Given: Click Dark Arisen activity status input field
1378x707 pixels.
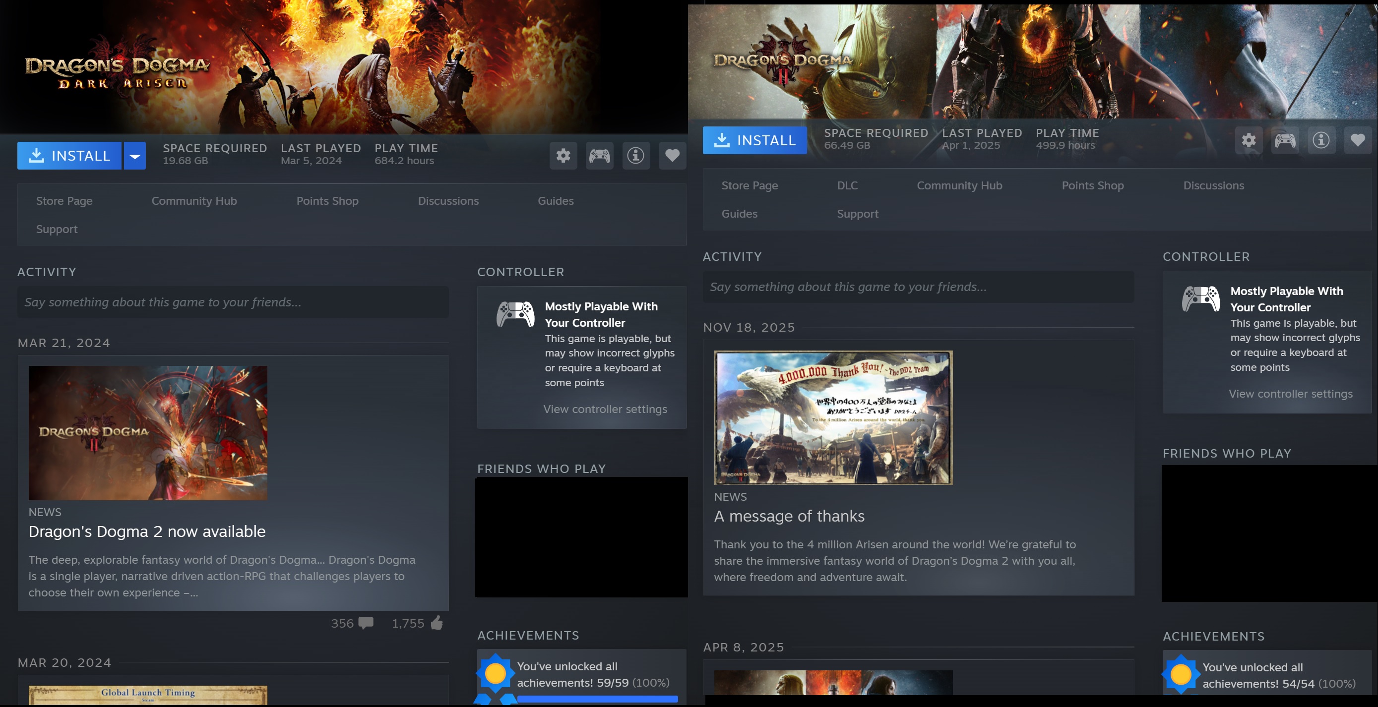Looking at the screenshot, I should (x=233, y=303).
